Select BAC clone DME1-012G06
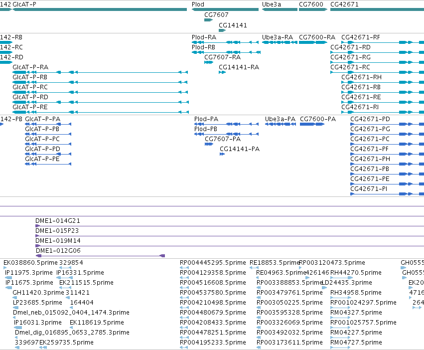 (x=58, y=251)
